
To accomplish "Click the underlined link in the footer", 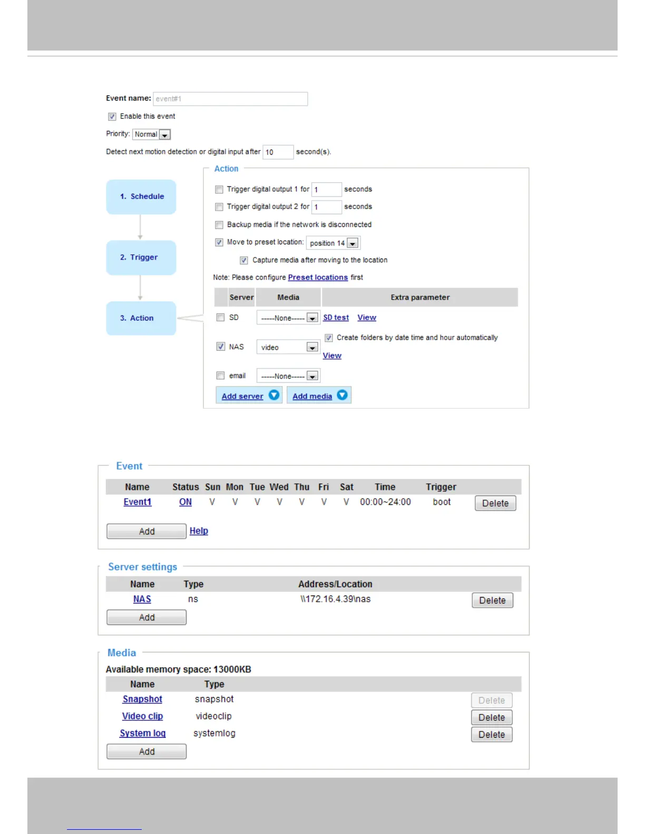I will 104,828.
